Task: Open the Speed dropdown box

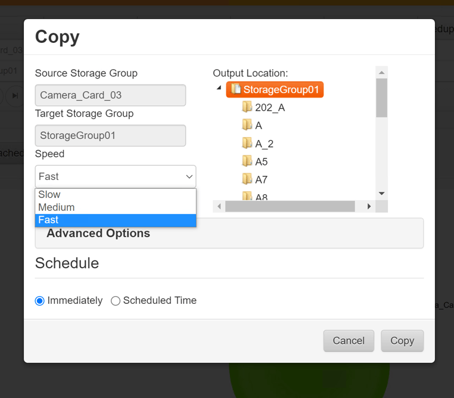Action: click(x=115, y=176)
